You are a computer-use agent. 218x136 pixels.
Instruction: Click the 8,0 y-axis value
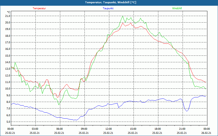[x=8, y=102]
